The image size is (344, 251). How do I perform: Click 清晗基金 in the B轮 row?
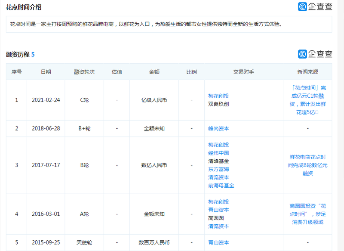click(x=218, y=161)
